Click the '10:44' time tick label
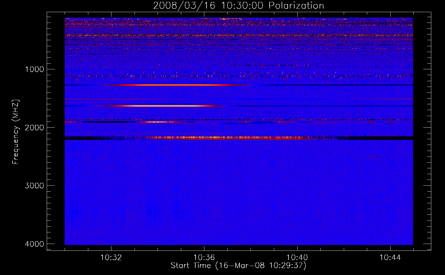The width and height of the screenshot is (445, 275). (x=390, y=258)
